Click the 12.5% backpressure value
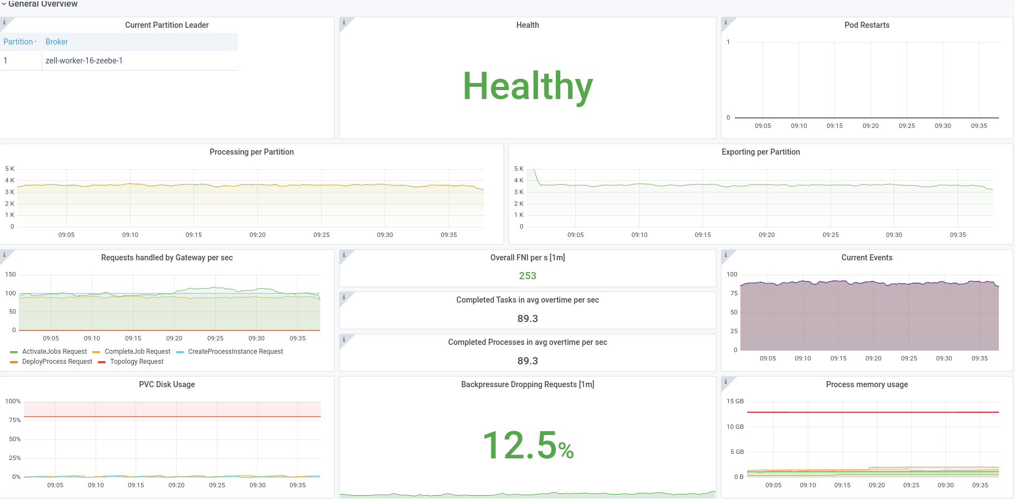This screenshot has height=499, width=1015. (x=528, y=446)
